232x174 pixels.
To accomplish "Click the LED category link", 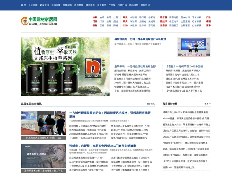I will [125, 25].
